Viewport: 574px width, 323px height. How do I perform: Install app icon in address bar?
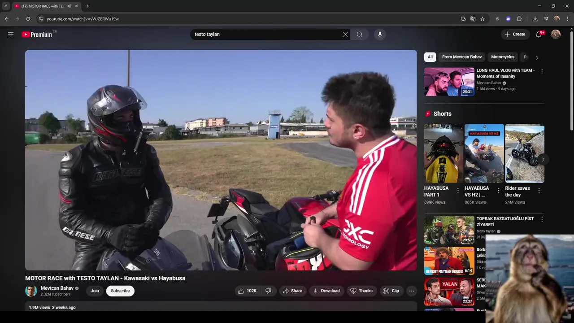tap(463, 19)
